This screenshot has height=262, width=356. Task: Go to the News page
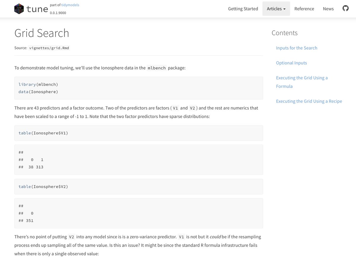click(328, 9)
